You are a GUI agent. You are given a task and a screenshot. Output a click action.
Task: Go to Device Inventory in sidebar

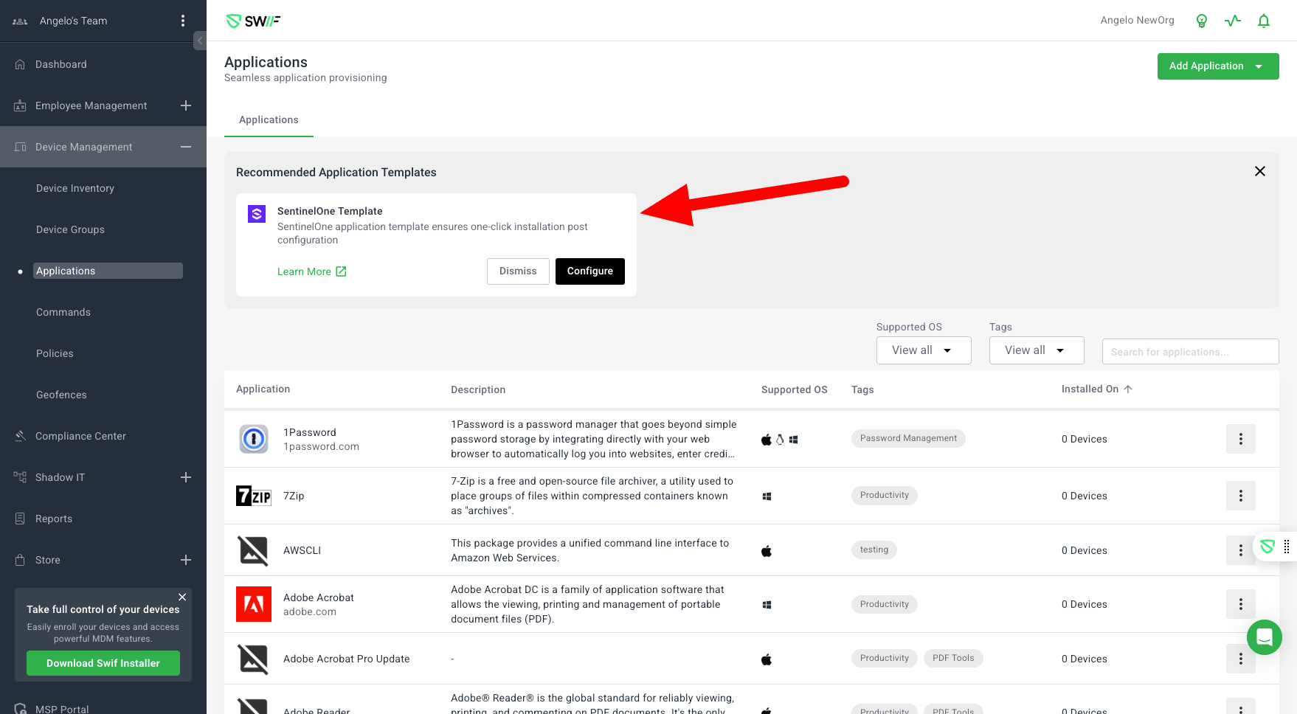tap(75, 188)
